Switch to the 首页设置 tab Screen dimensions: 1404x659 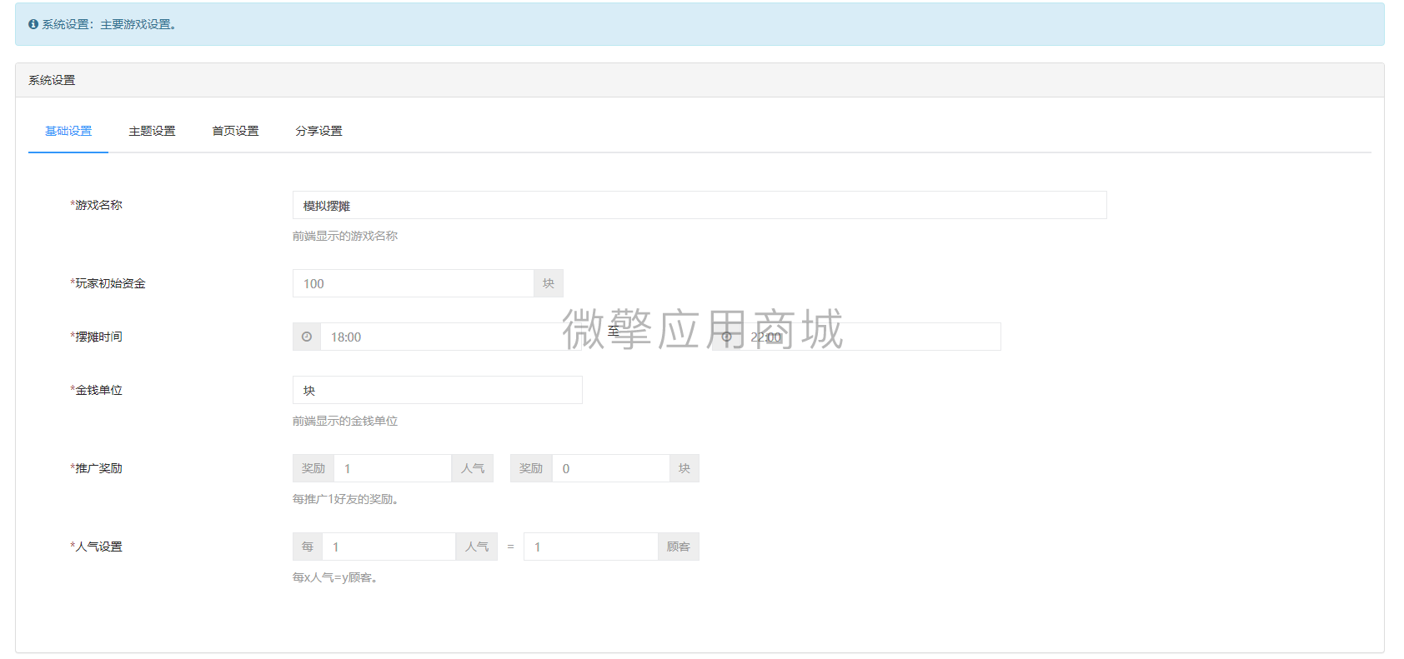point(235,131)
